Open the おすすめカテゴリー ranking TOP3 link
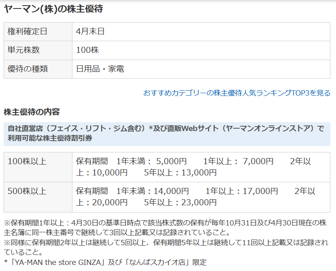 point(237,93)
